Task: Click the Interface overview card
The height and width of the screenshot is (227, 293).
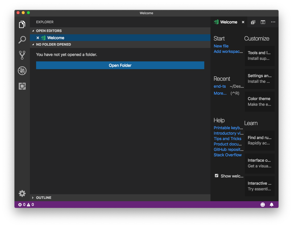Action: click(260, 163)
